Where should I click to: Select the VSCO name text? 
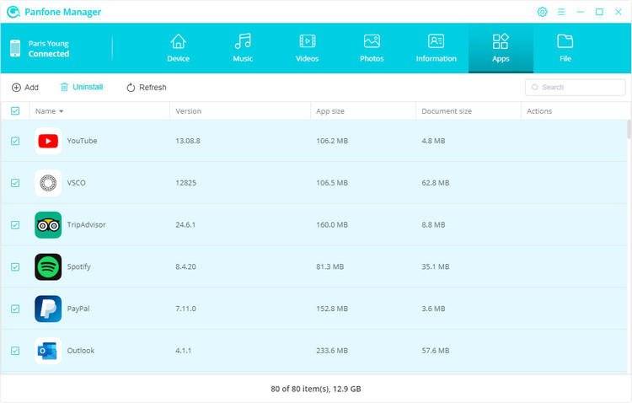click(76, 183)
